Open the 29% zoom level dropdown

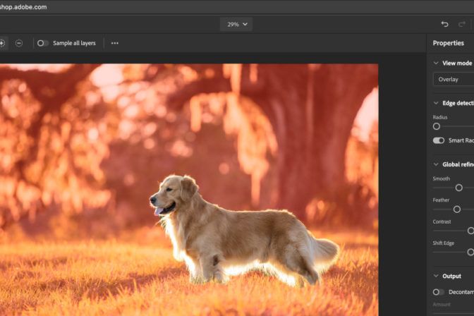236,24
